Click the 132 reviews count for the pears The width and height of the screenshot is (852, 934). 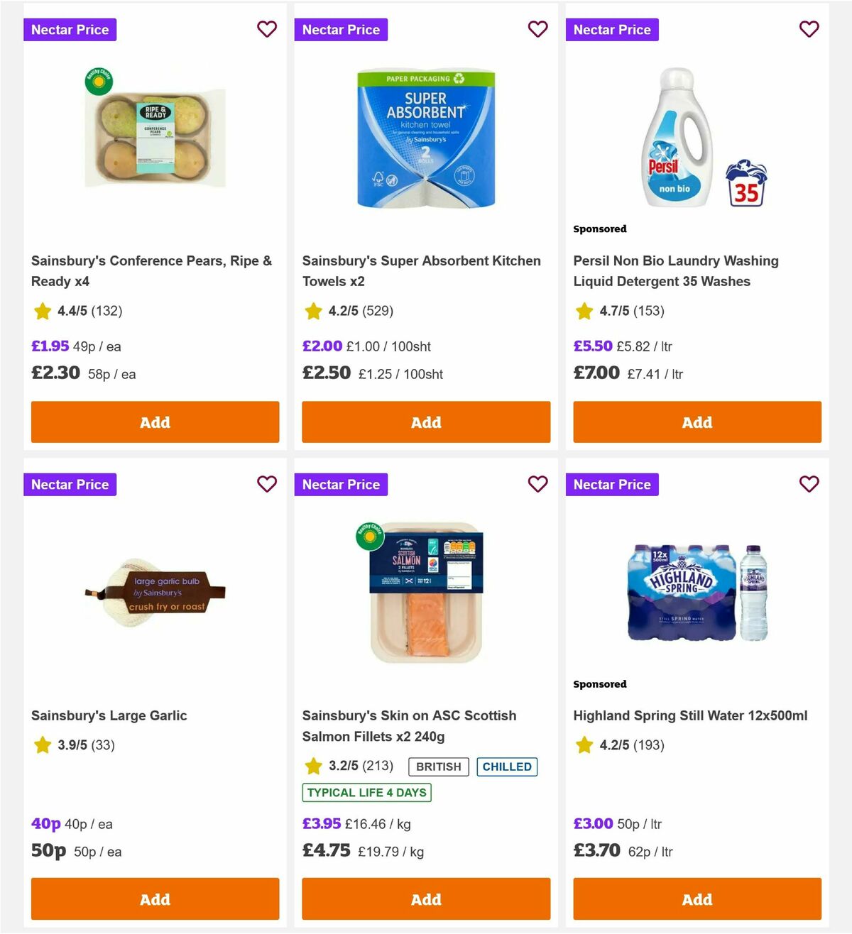click(105, 311)
